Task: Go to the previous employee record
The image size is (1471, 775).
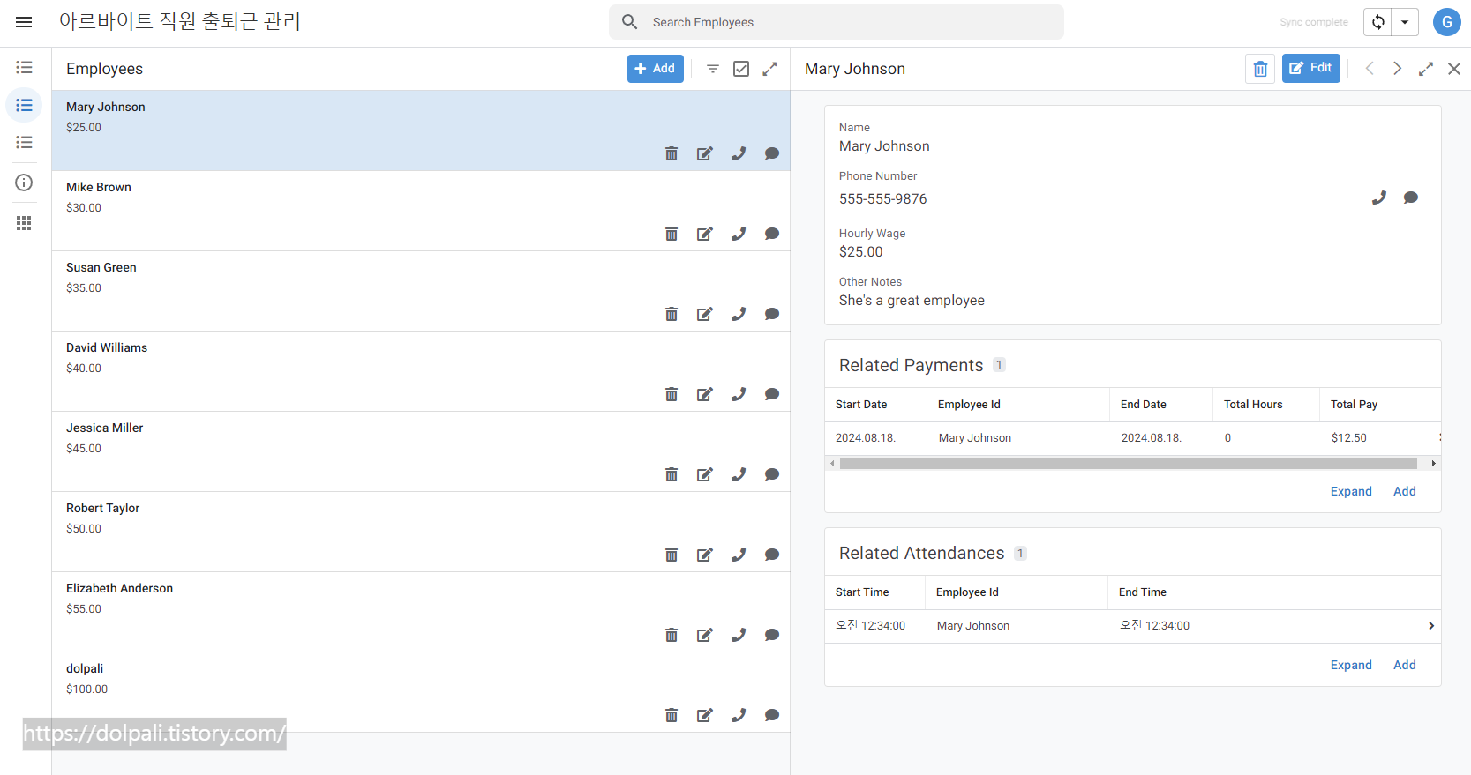Action: coord(1370,68)
